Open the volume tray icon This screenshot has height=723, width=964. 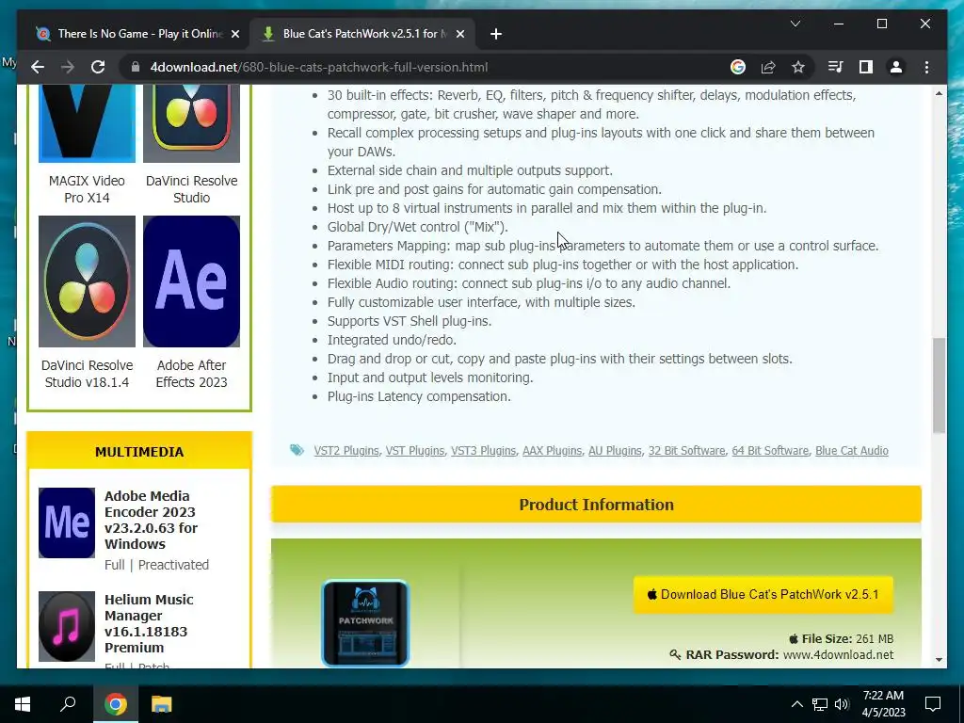[842, 704]
